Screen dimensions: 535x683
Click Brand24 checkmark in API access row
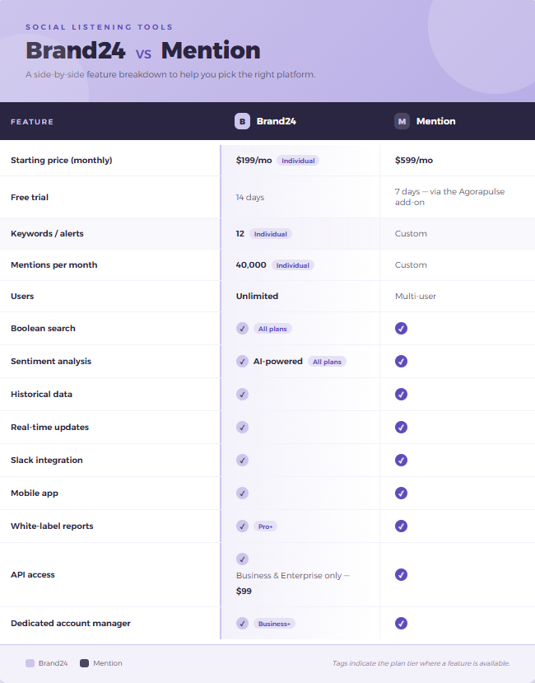click(243, 559)
